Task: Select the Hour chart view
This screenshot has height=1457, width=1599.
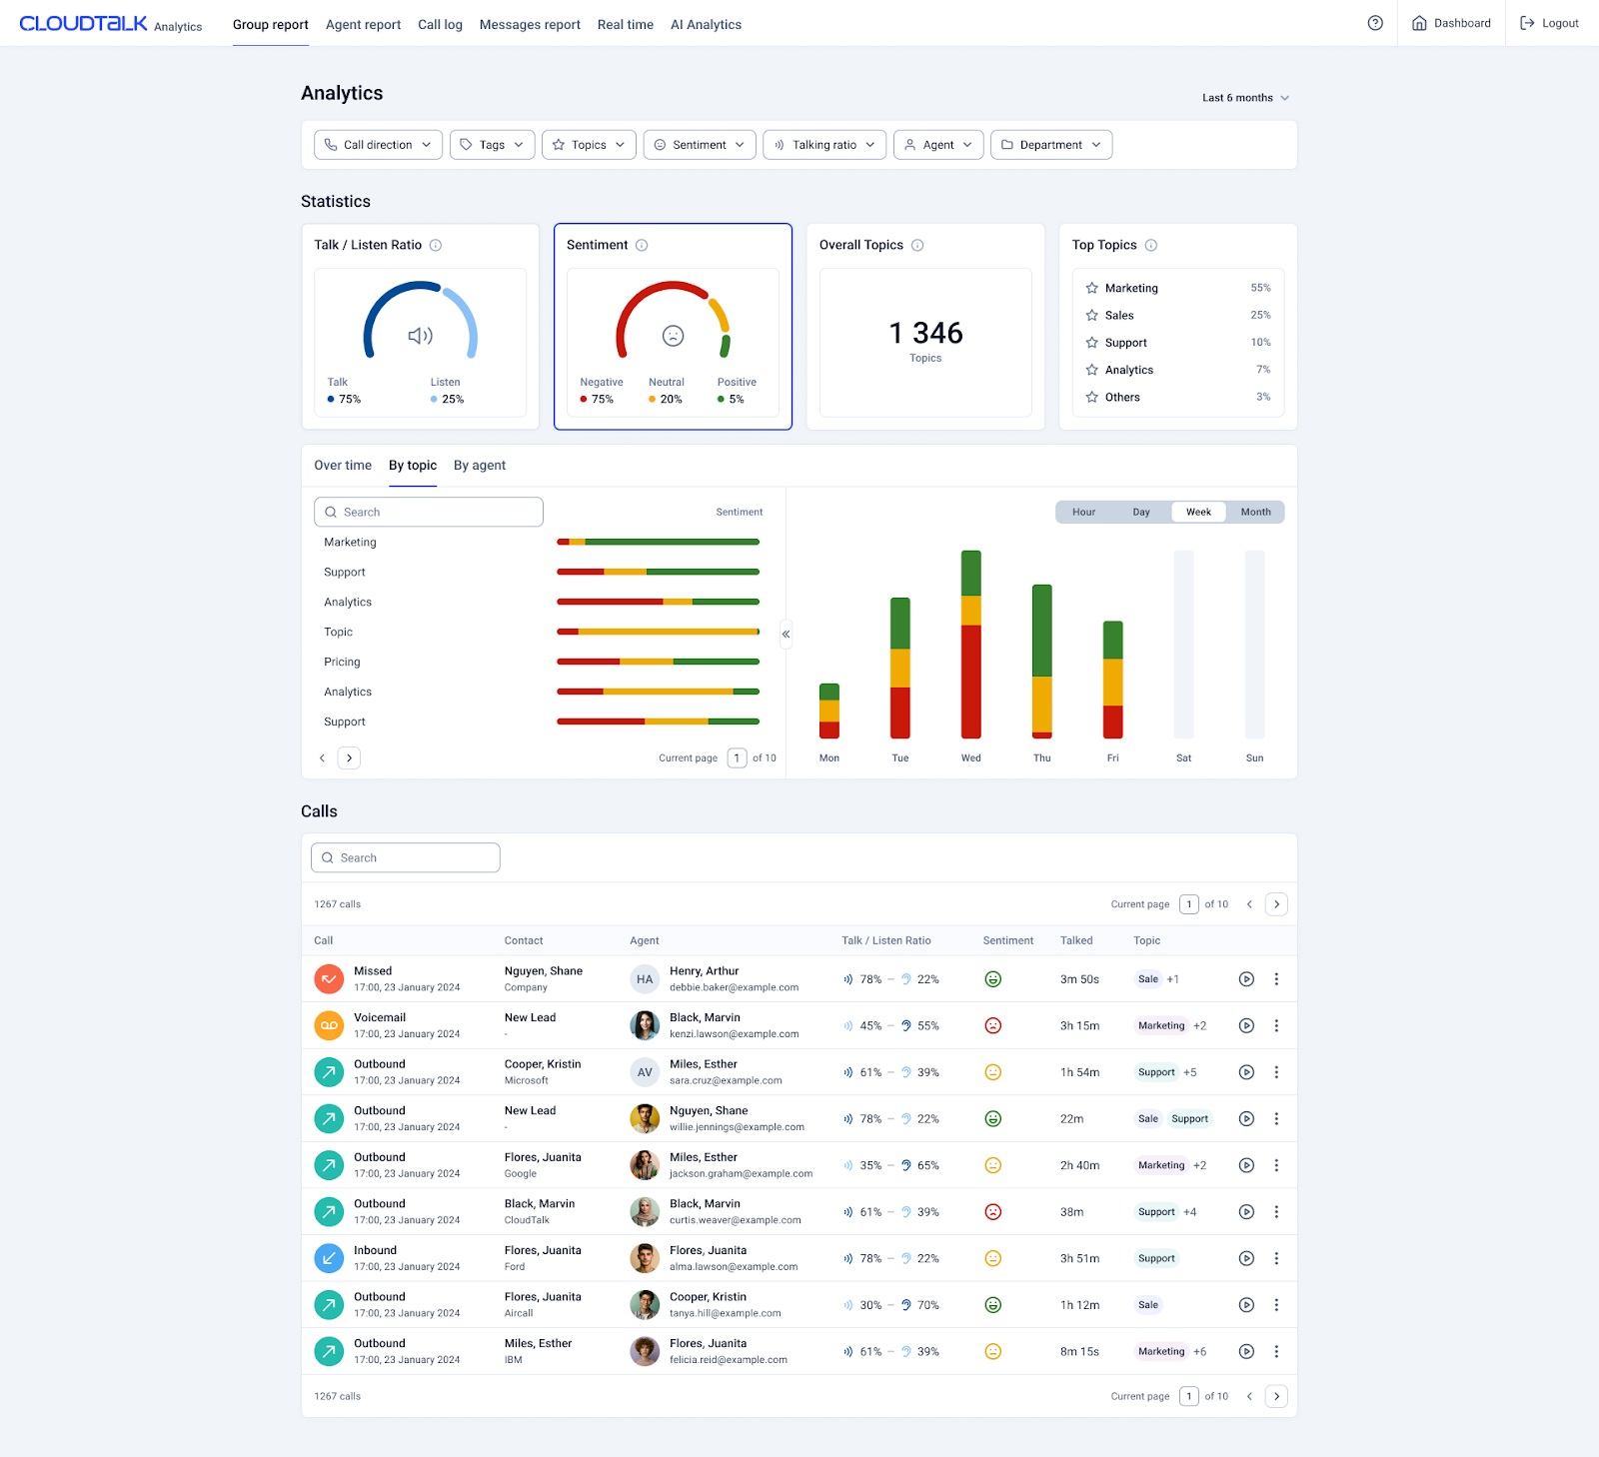Action: point(1083,512)
